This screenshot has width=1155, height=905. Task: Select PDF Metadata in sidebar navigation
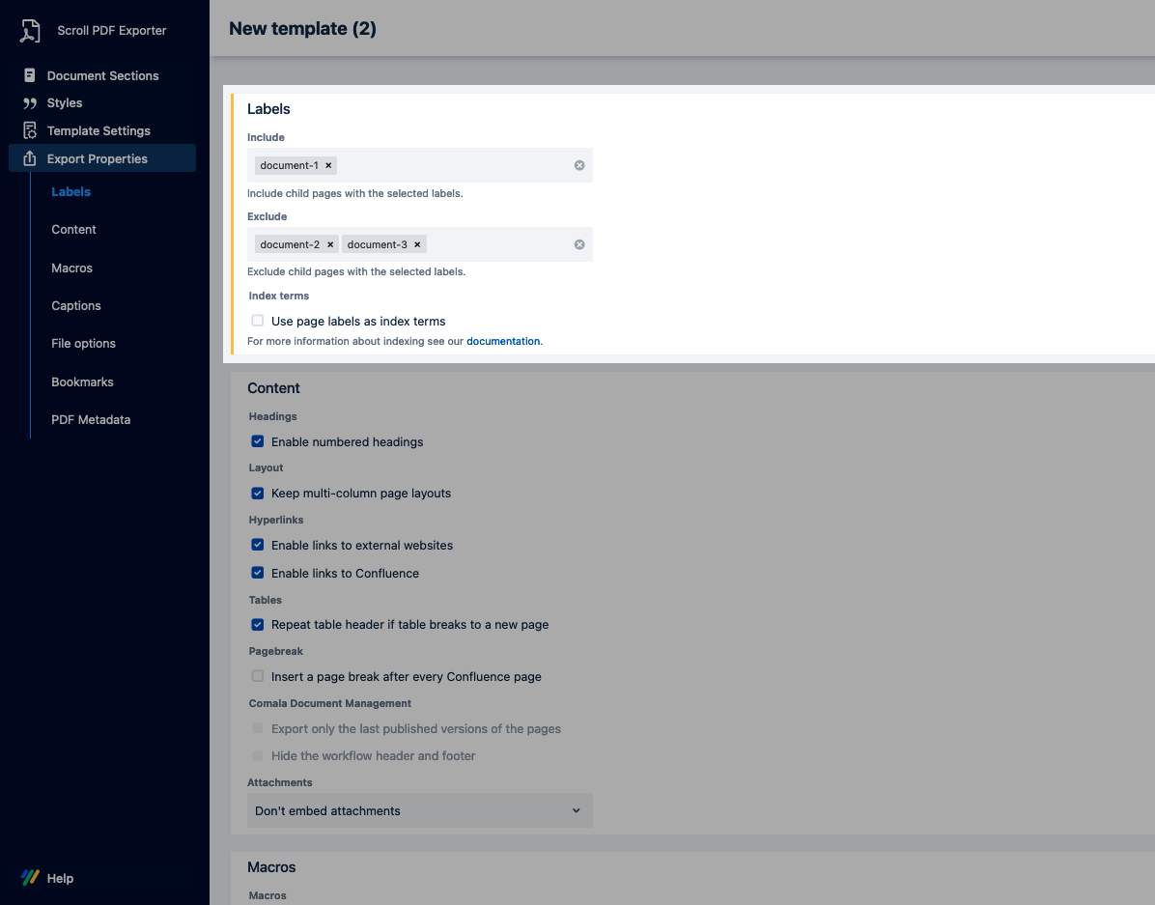[91, 419]
